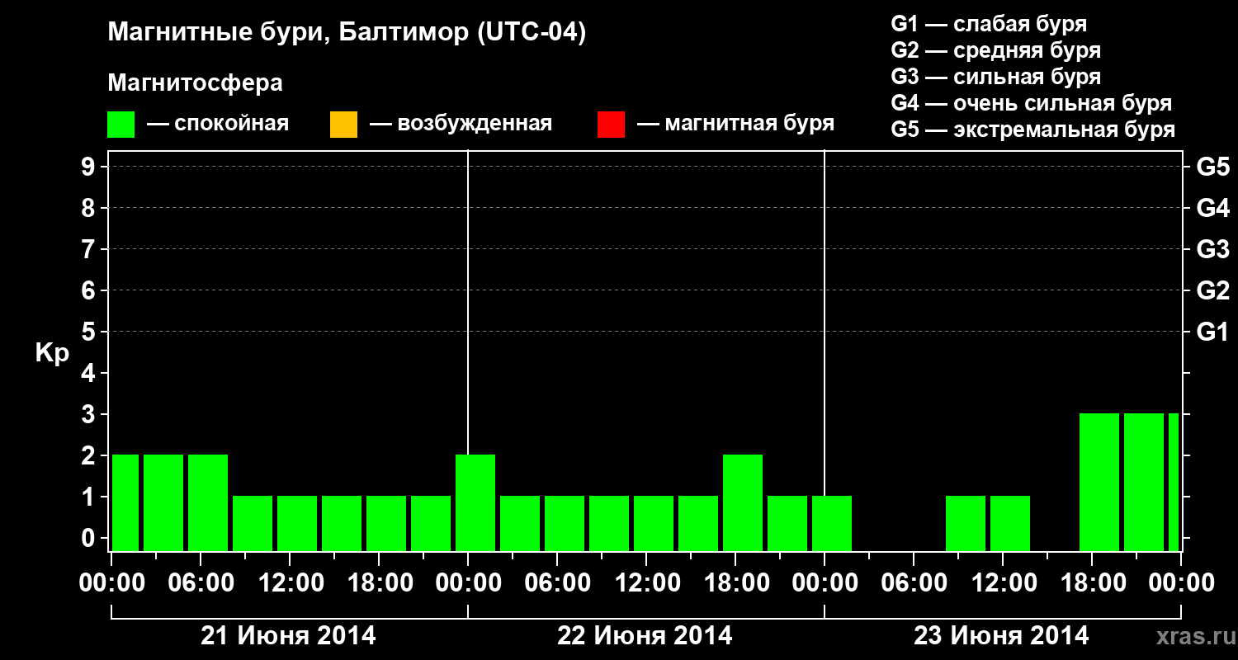Click the '00:00' label starting 23 Июня
Image resolution: width=1238 pixels, height=660 pixels.
coord(825,582)
